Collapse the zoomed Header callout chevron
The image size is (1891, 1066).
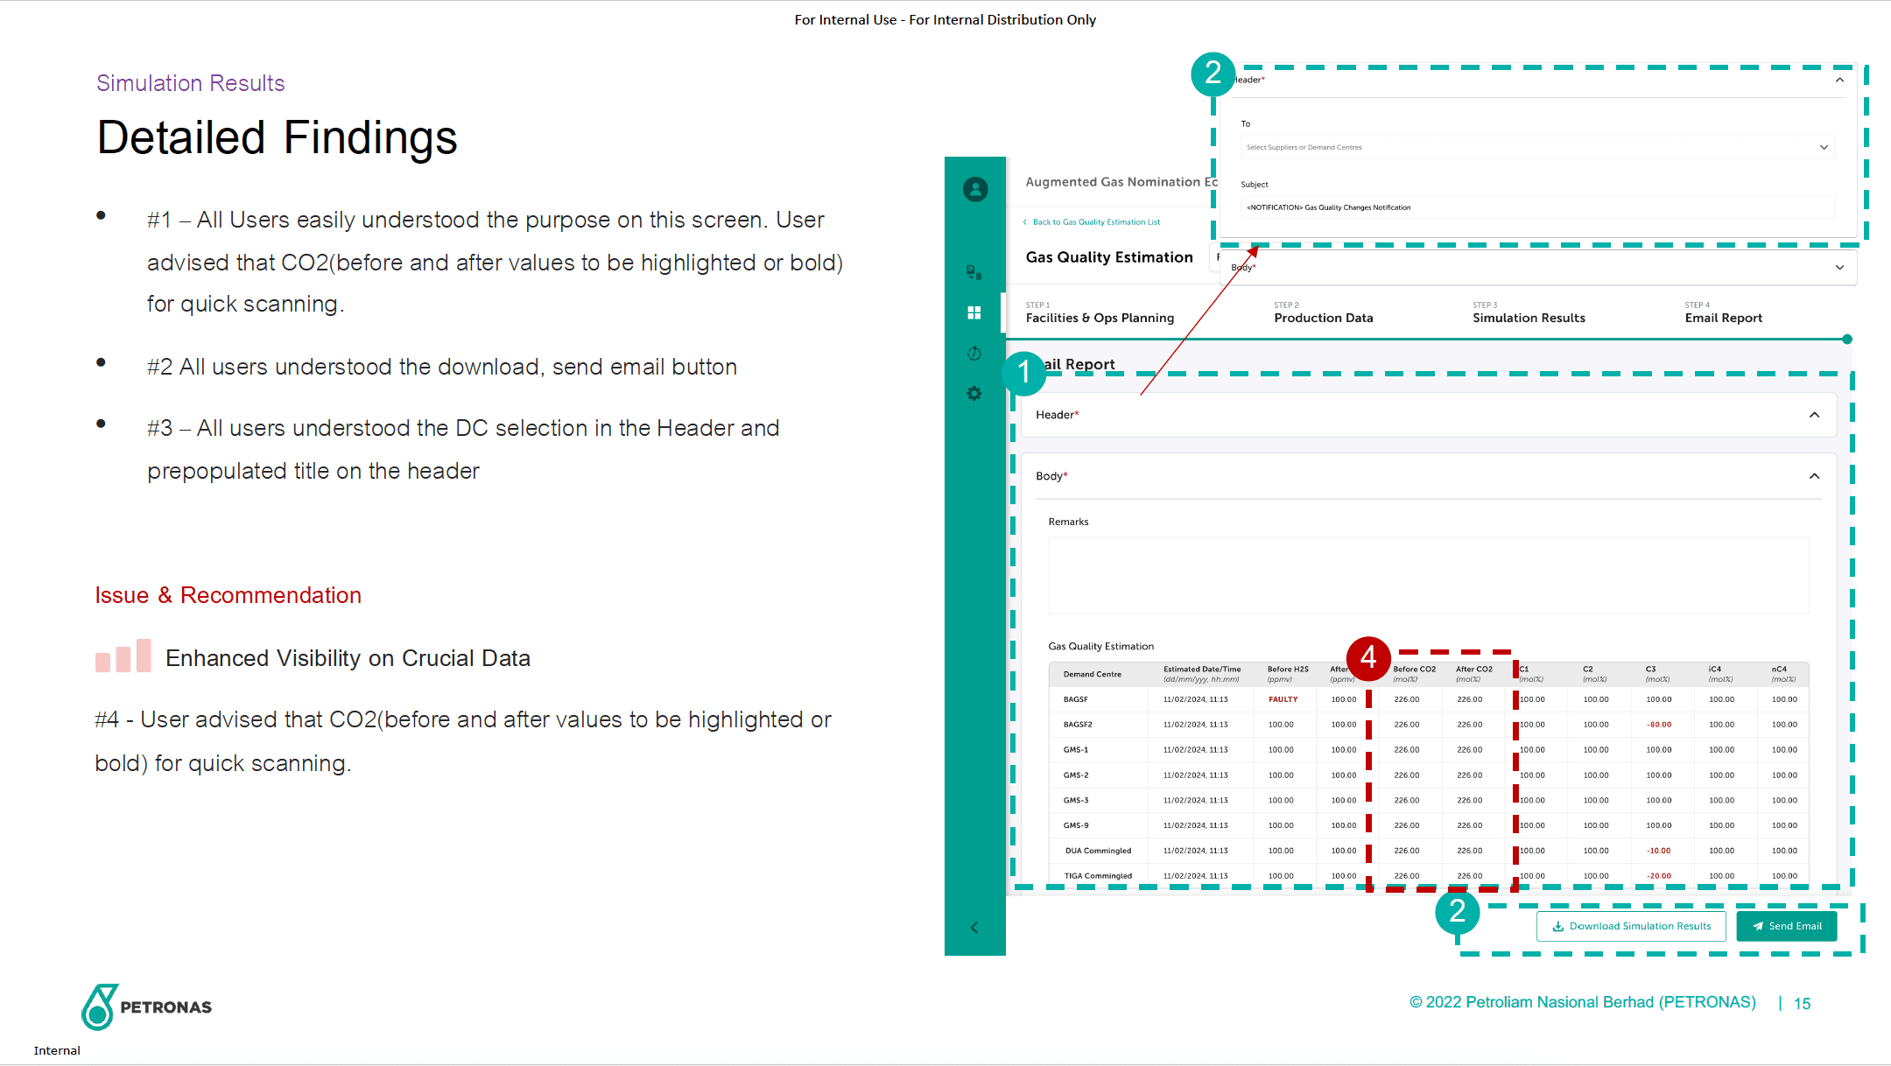coord(1839,80)
